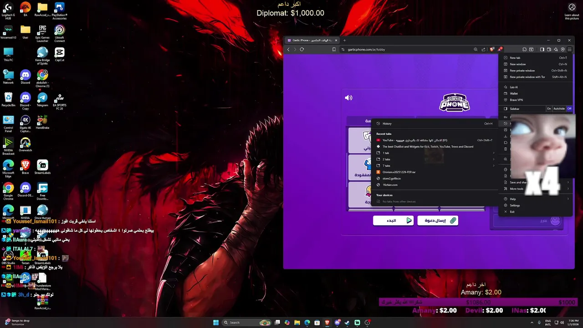This screenshot has height=328, width=583.
Task: Open the Logitech G HUB desktop icon
Action: pyautogui.click(x=8, y=10)
